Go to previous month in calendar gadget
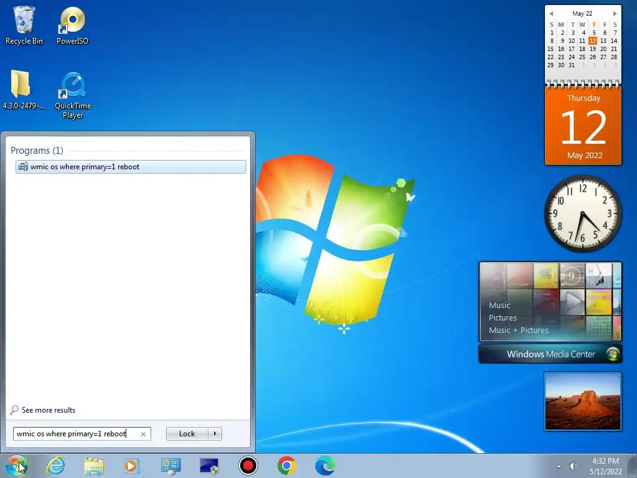Screen dimensions: 637x478 pos(551,14)
